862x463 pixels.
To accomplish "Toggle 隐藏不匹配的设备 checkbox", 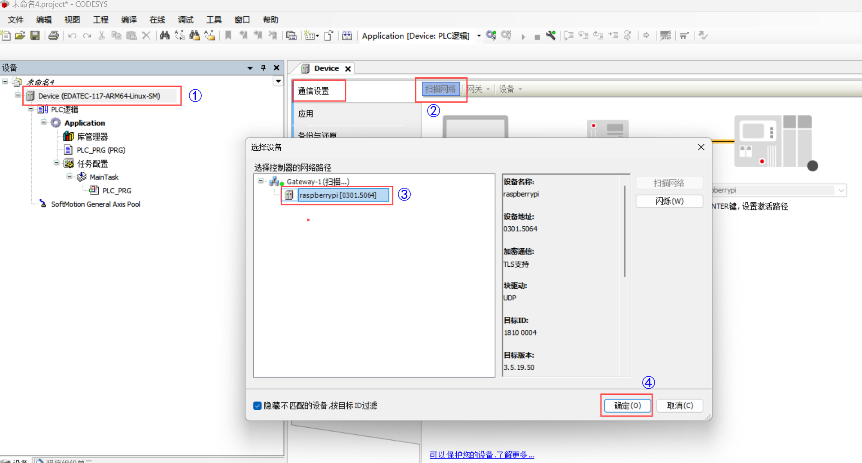I will click(257, 406).
